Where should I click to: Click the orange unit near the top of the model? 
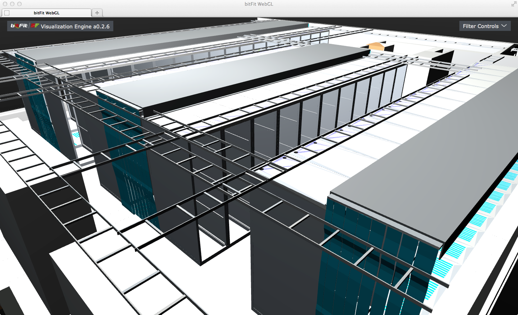(375, 46)
